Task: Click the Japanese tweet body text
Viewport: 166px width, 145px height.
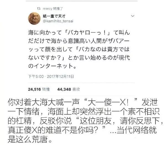Action: click(79, 49)
